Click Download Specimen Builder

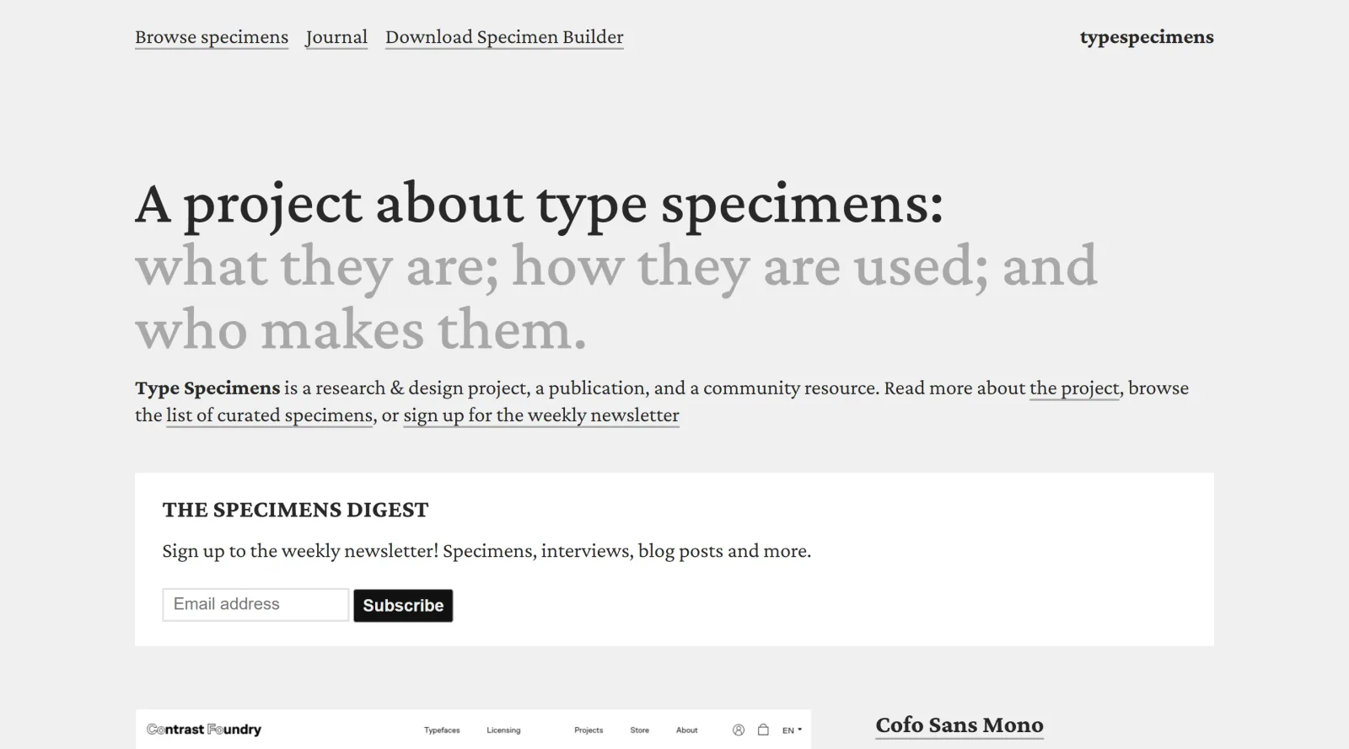(504, 37)
